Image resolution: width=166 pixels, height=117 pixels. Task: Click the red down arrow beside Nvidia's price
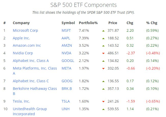103,53
